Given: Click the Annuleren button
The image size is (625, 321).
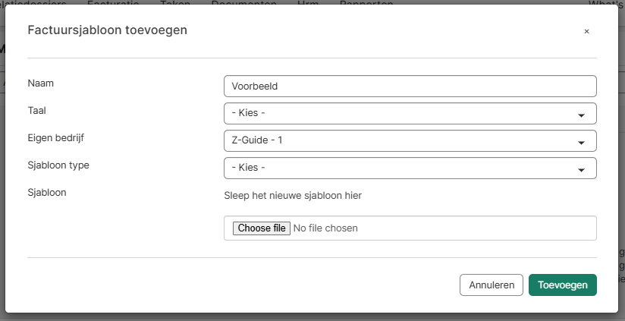Looking at the screenshot, I should (491, 285).
